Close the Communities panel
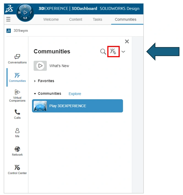183x195 pixels. coord(127,42)
